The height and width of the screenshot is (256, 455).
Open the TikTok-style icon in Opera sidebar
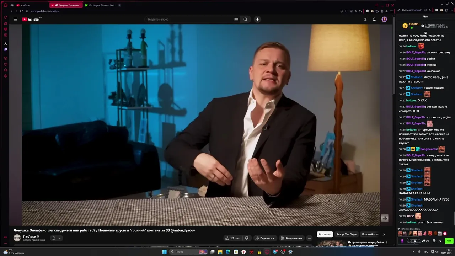[x=5, y=43]
